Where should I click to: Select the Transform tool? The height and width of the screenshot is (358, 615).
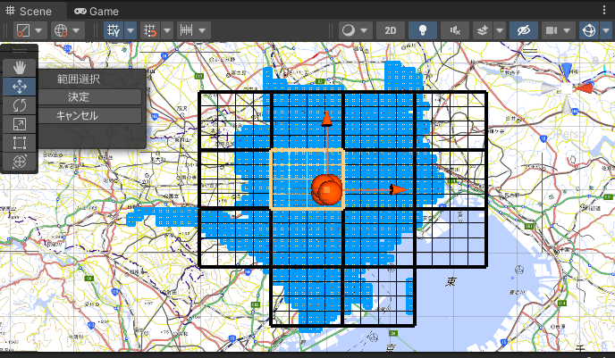[20, 162]
